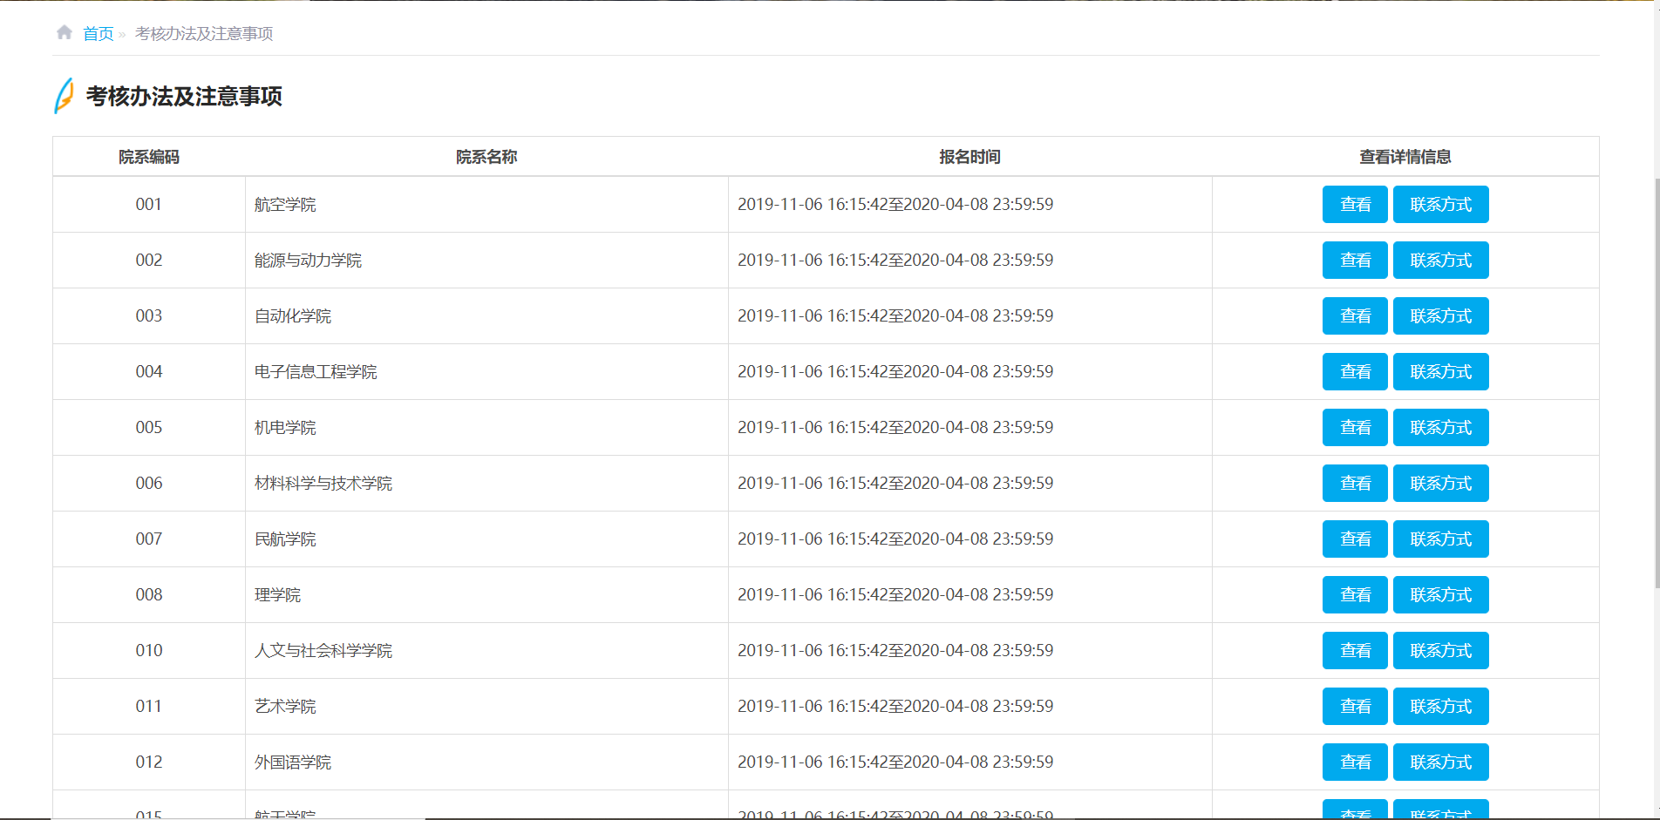Screen dimensions: 1660x820
Task: Select the 民航学院 name cell
Action: (x=486, y=539)
